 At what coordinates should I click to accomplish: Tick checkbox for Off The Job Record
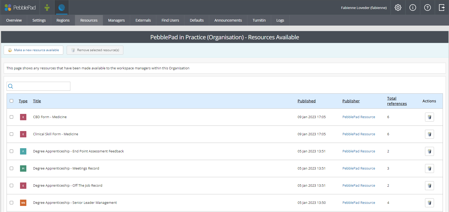11,185
